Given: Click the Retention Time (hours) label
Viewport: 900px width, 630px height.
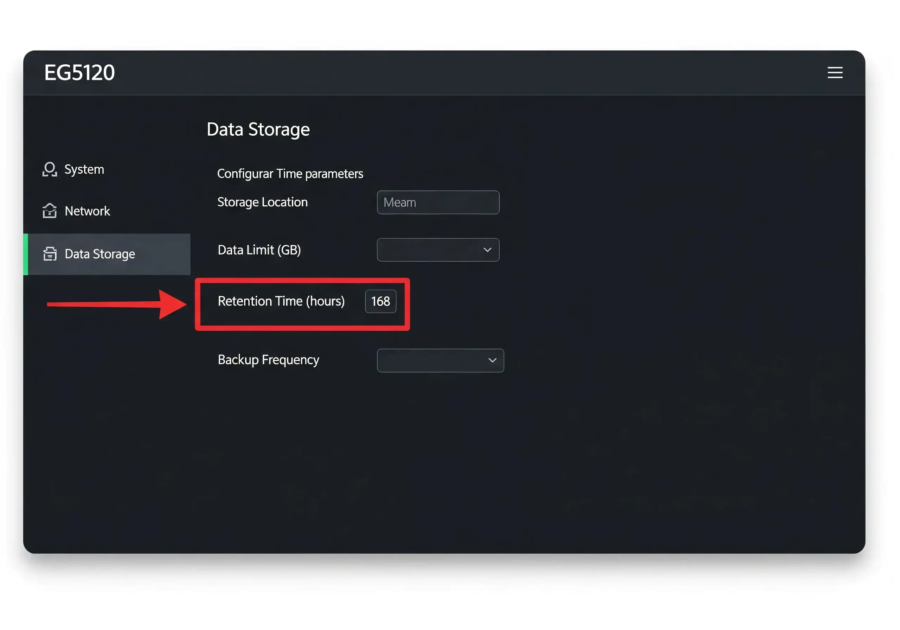Looking at the screenshot, I should pyautogui.click(x=282, y=301).
